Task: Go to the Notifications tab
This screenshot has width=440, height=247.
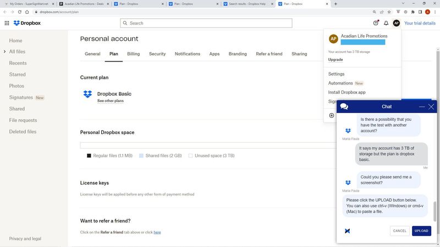Action: click(x=188, y=54)
